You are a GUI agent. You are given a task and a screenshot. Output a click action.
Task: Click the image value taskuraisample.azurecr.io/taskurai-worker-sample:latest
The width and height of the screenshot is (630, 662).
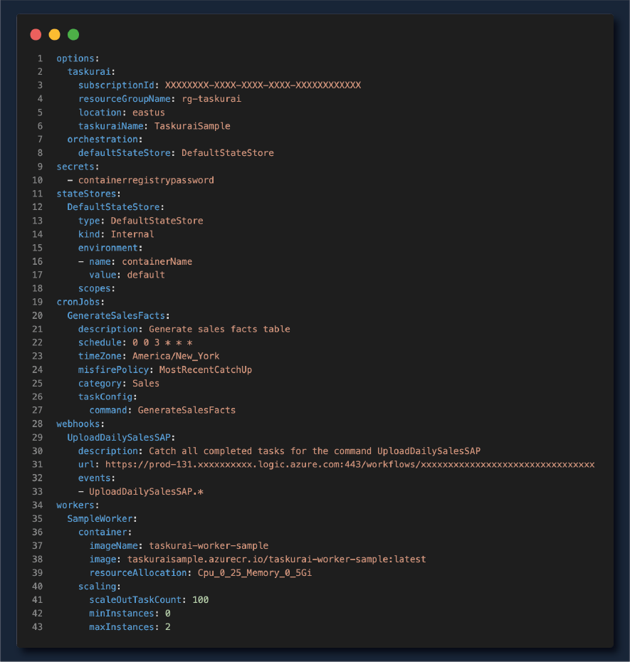(x=277, y=559)
